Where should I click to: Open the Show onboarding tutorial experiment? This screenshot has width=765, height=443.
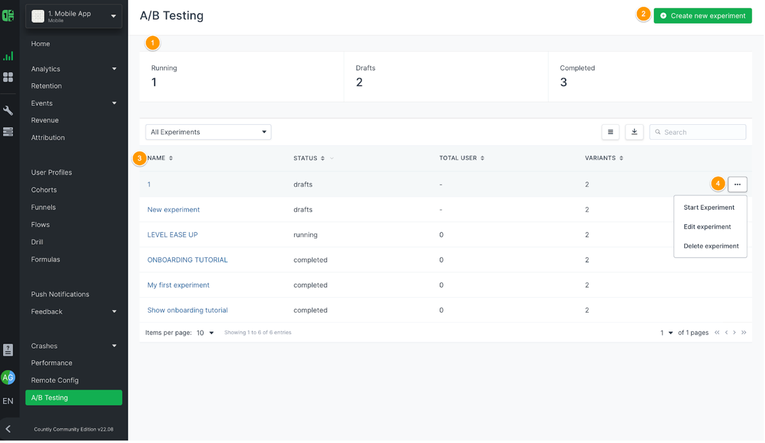pos(188,311)
